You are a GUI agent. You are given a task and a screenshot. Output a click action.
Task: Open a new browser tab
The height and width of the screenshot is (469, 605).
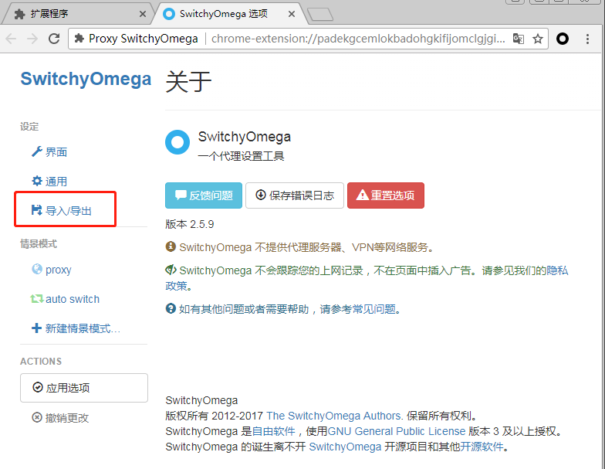pos(321,14)
